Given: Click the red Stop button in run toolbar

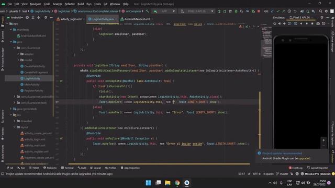Looking at the screenshot, I should (259, 11).
